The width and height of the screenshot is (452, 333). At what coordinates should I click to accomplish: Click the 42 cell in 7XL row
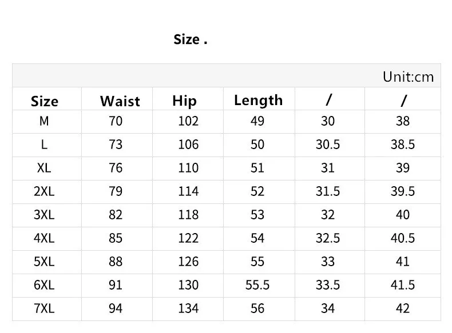coord(403,308)
